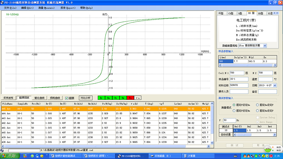Click the 磁化曲线 button
The height and width of the screenshot is (159, 283).
[39, 98]
